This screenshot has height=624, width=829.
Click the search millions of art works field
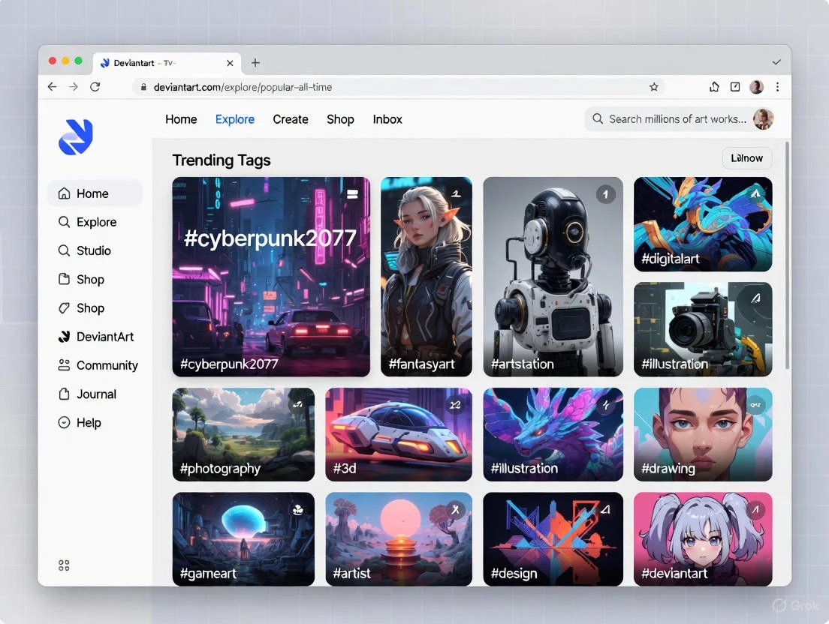click(676, 119)
